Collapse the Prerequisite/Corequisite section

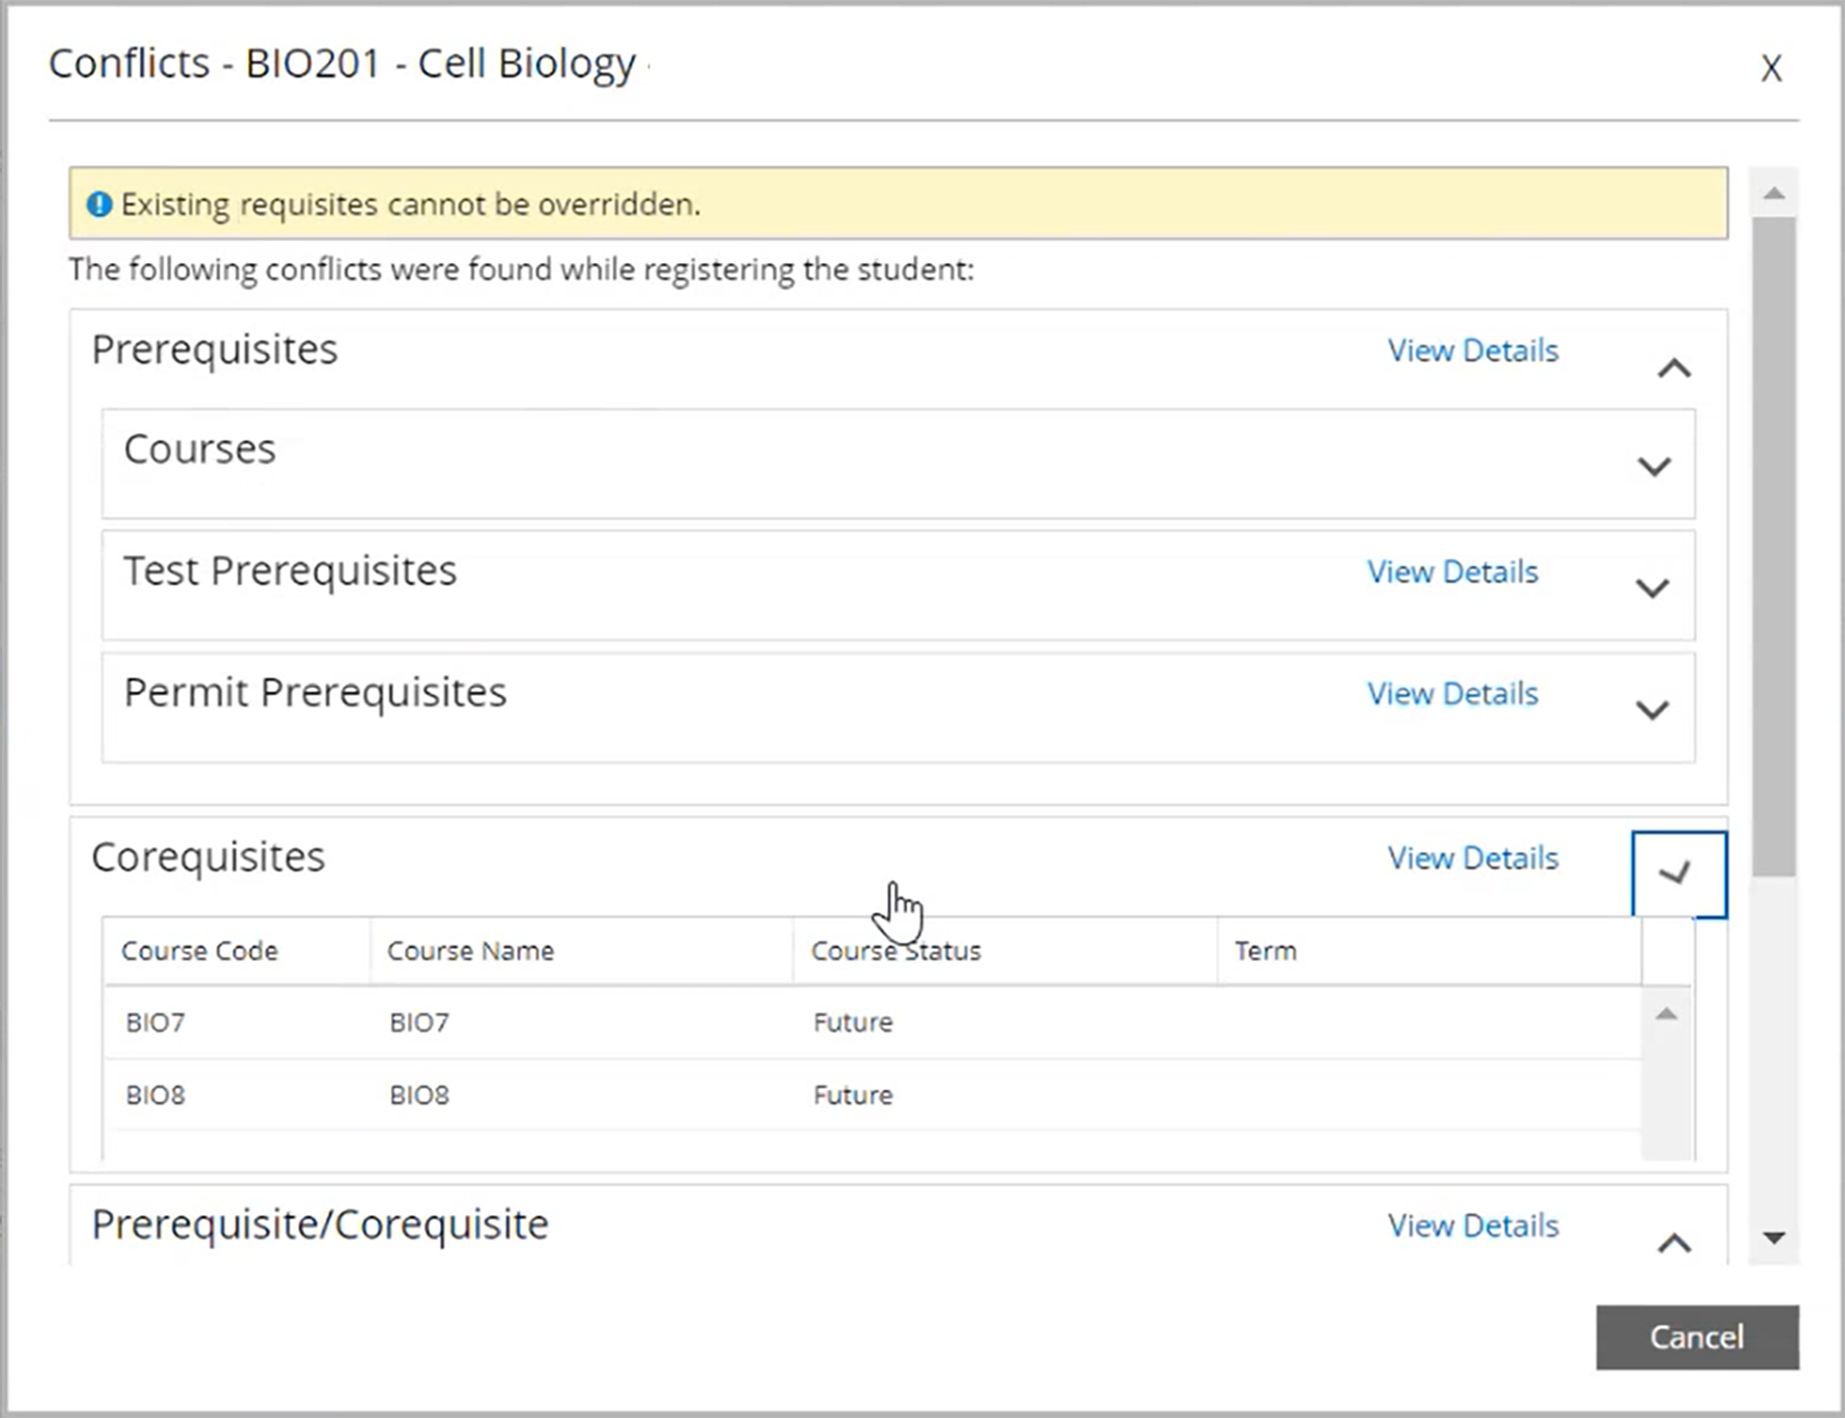click(1674, 1243)
